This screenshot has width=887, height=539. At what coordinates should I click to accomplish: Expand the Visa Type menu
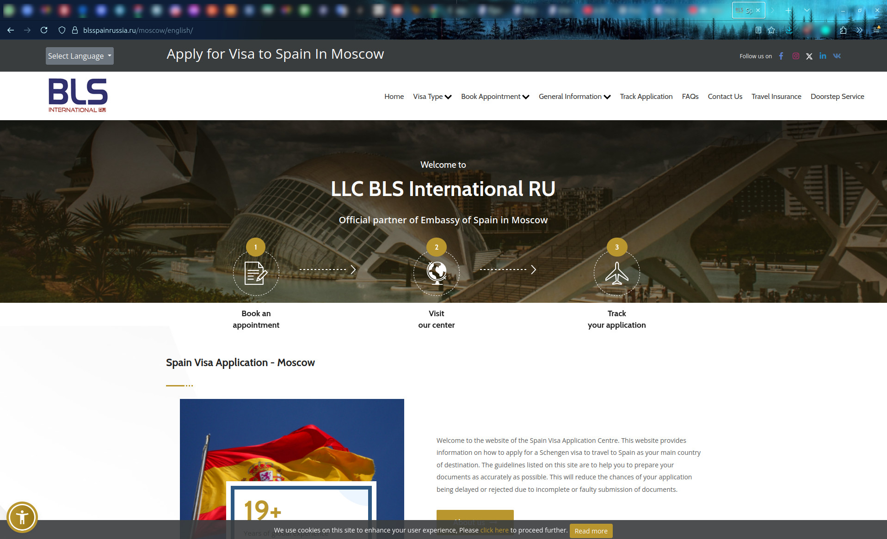click(432, 97)
